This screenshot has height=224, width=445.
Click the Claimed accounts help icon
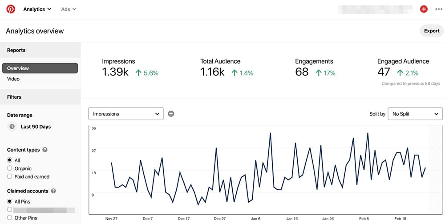click(x=53, y=191)
